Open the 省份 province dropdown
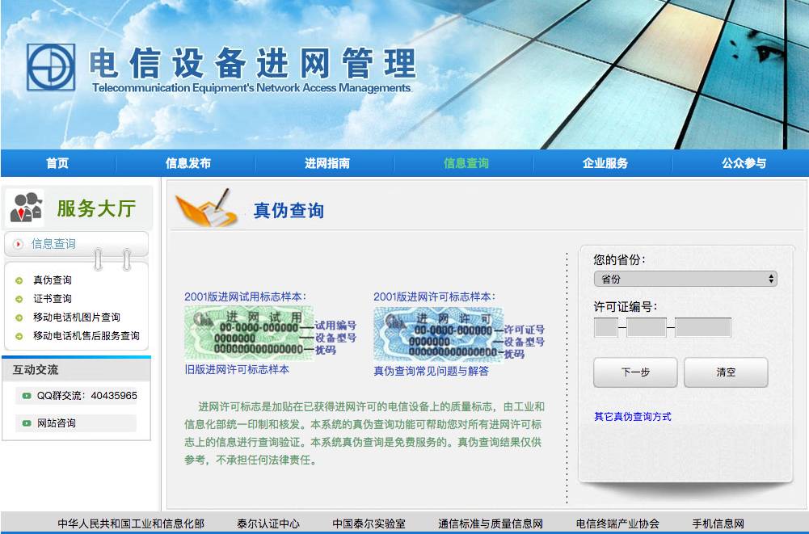809x534 pixels. [x=685, y=279]
